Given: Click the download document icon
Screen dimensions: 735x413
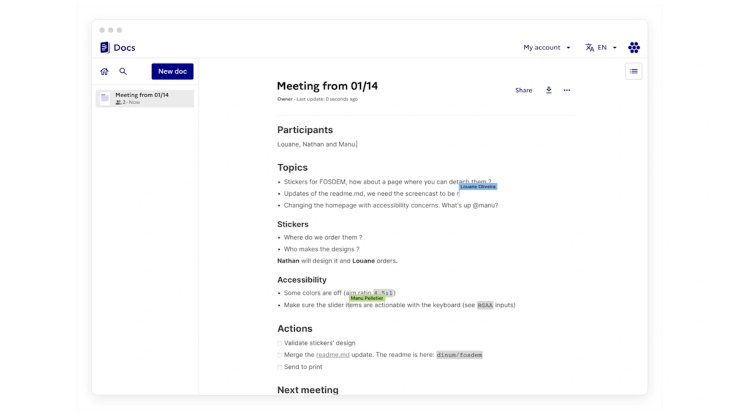Looking at the screenshot, I should click(549, 90).
